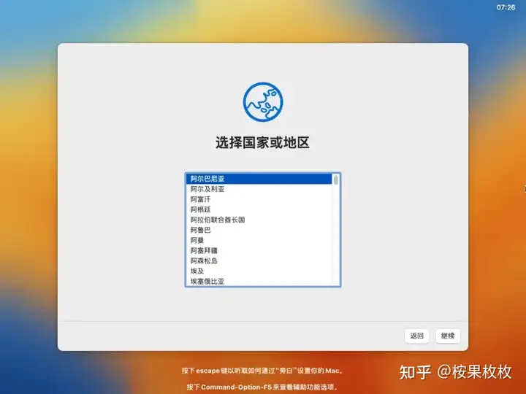Pick 阿曼 from the region list

coord(259,240)
